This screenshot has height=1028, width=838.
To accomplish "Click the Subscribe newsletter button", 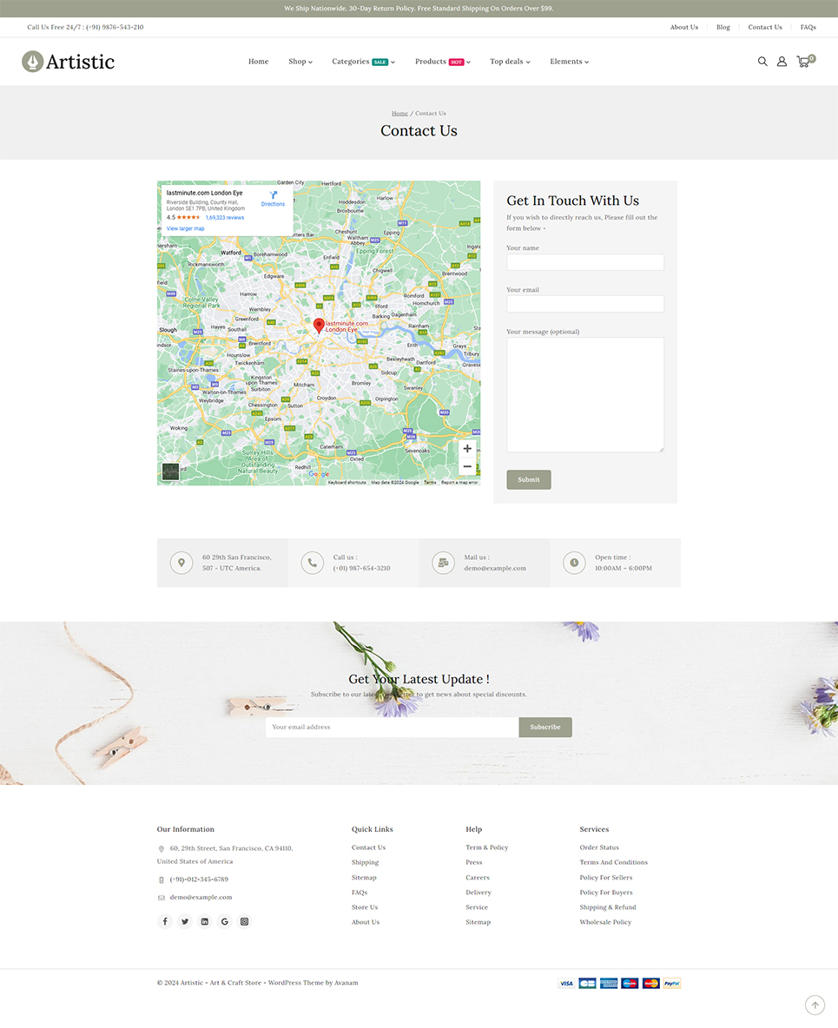I will 544,727.
